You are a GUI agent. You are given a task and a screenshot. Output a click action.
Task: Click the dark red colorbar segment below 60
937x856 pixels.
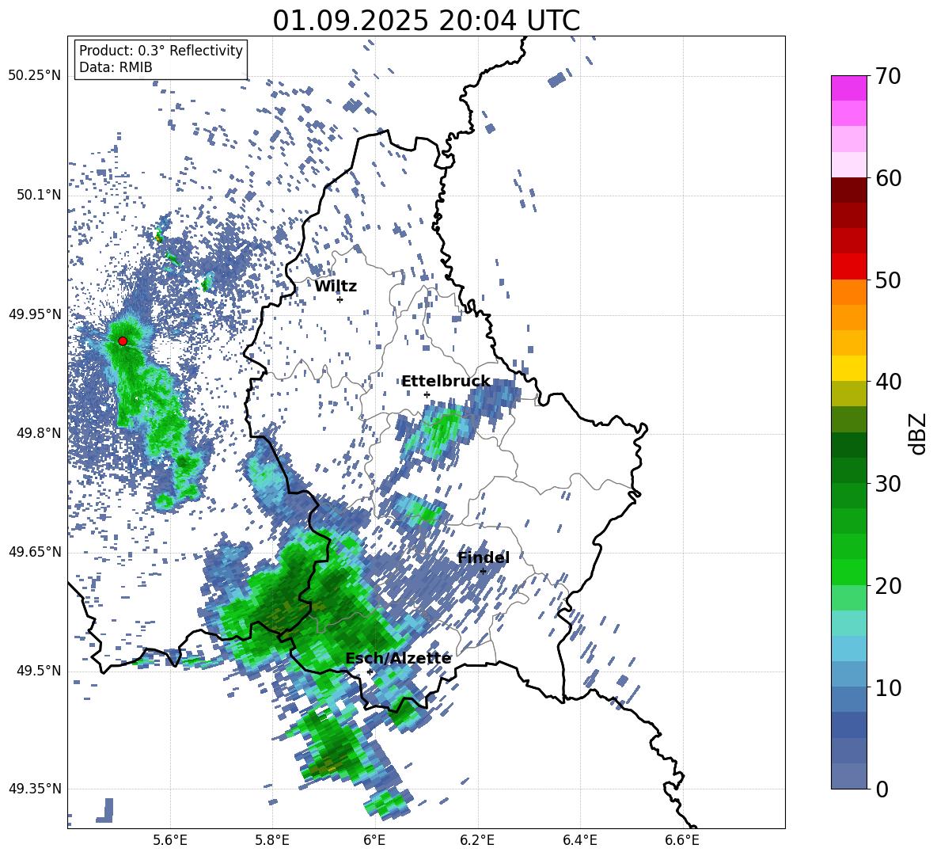tap(848, 190)
